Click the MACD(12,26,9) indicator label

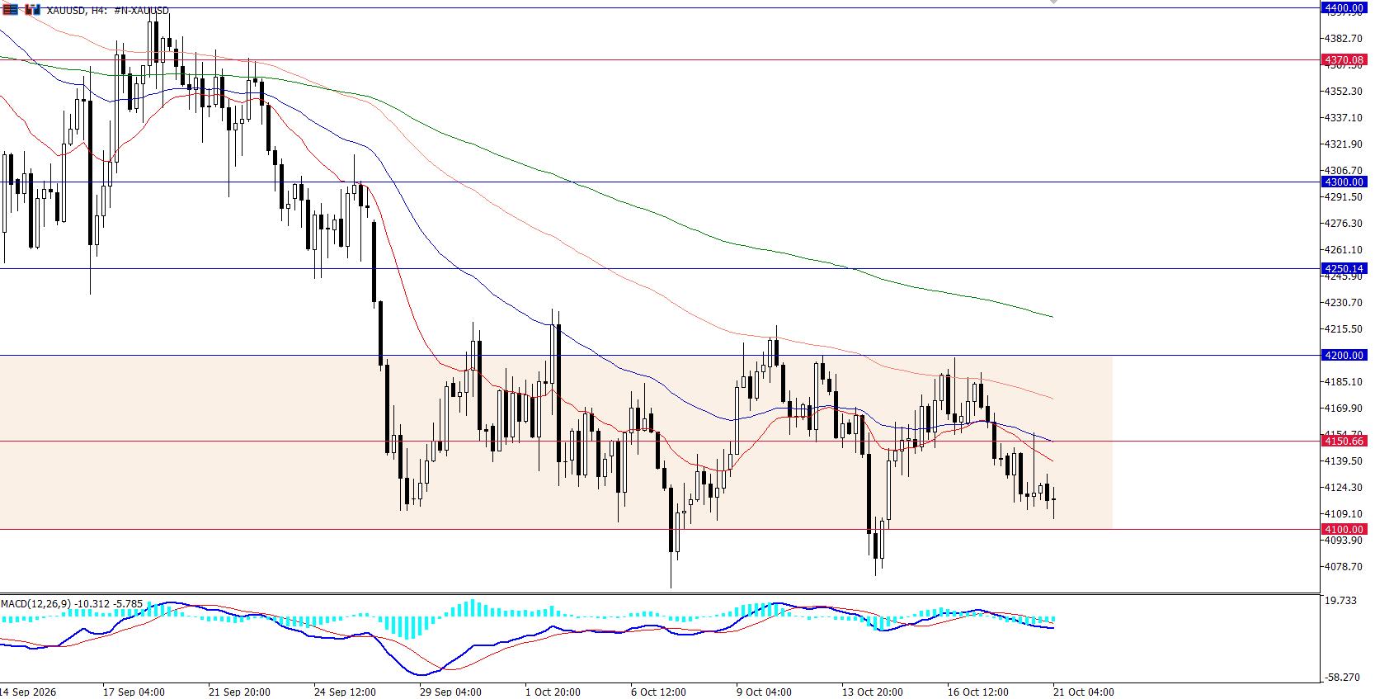coord(37,604)
